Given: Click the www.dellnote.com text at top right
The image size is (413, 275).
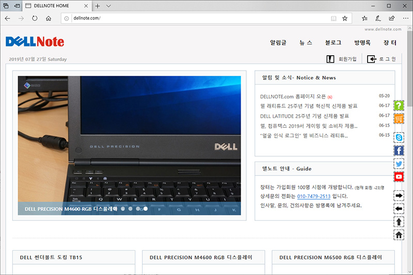Looking at the screenshot, I should (x=383, y=29).
